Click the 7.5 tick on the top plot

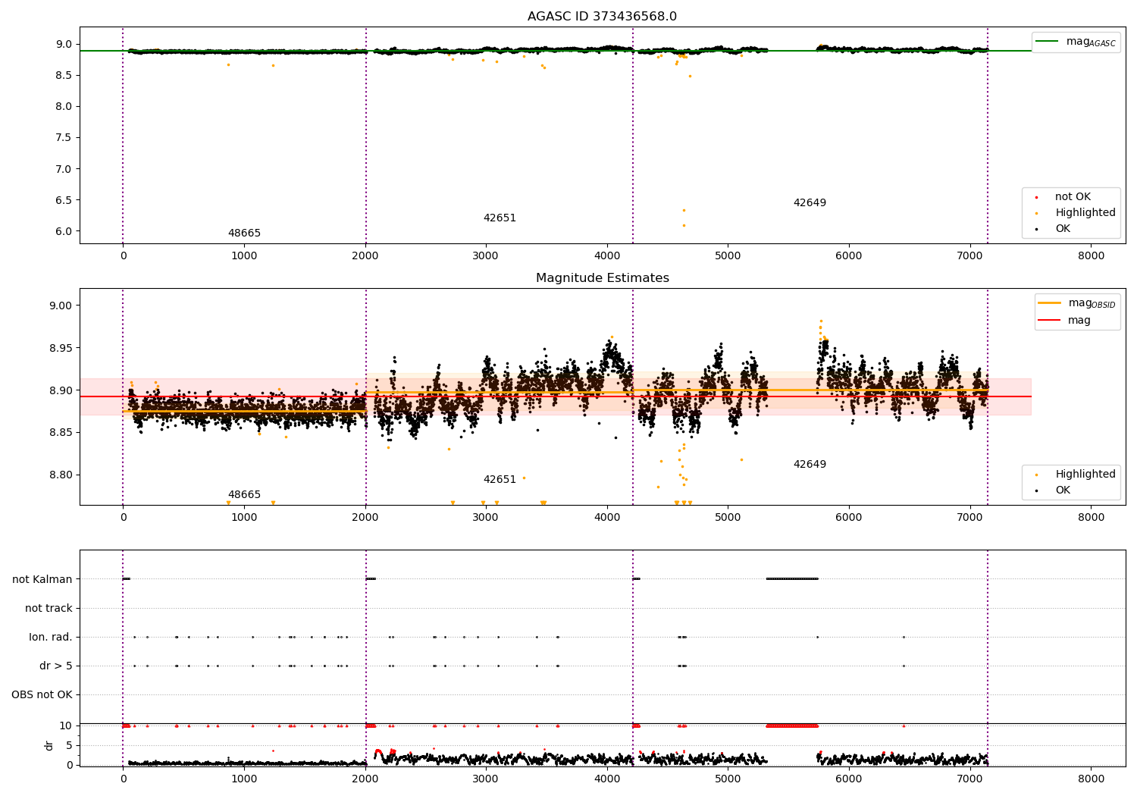pos(64,137)
